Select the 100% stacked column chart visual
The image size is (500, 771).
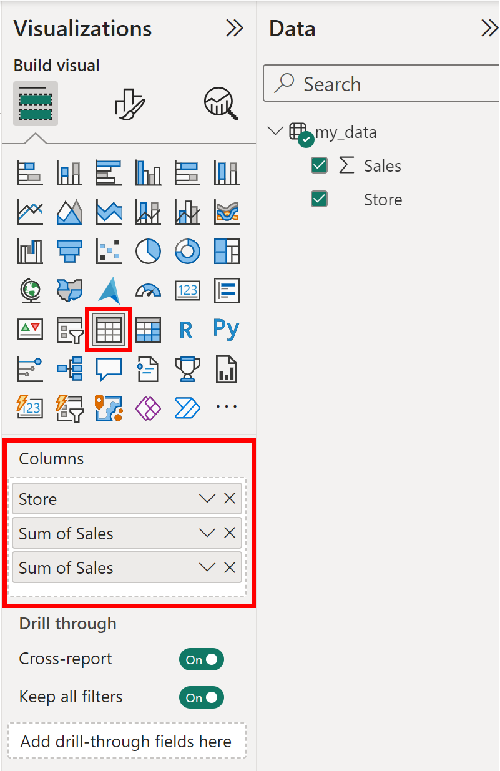[227, 173]
